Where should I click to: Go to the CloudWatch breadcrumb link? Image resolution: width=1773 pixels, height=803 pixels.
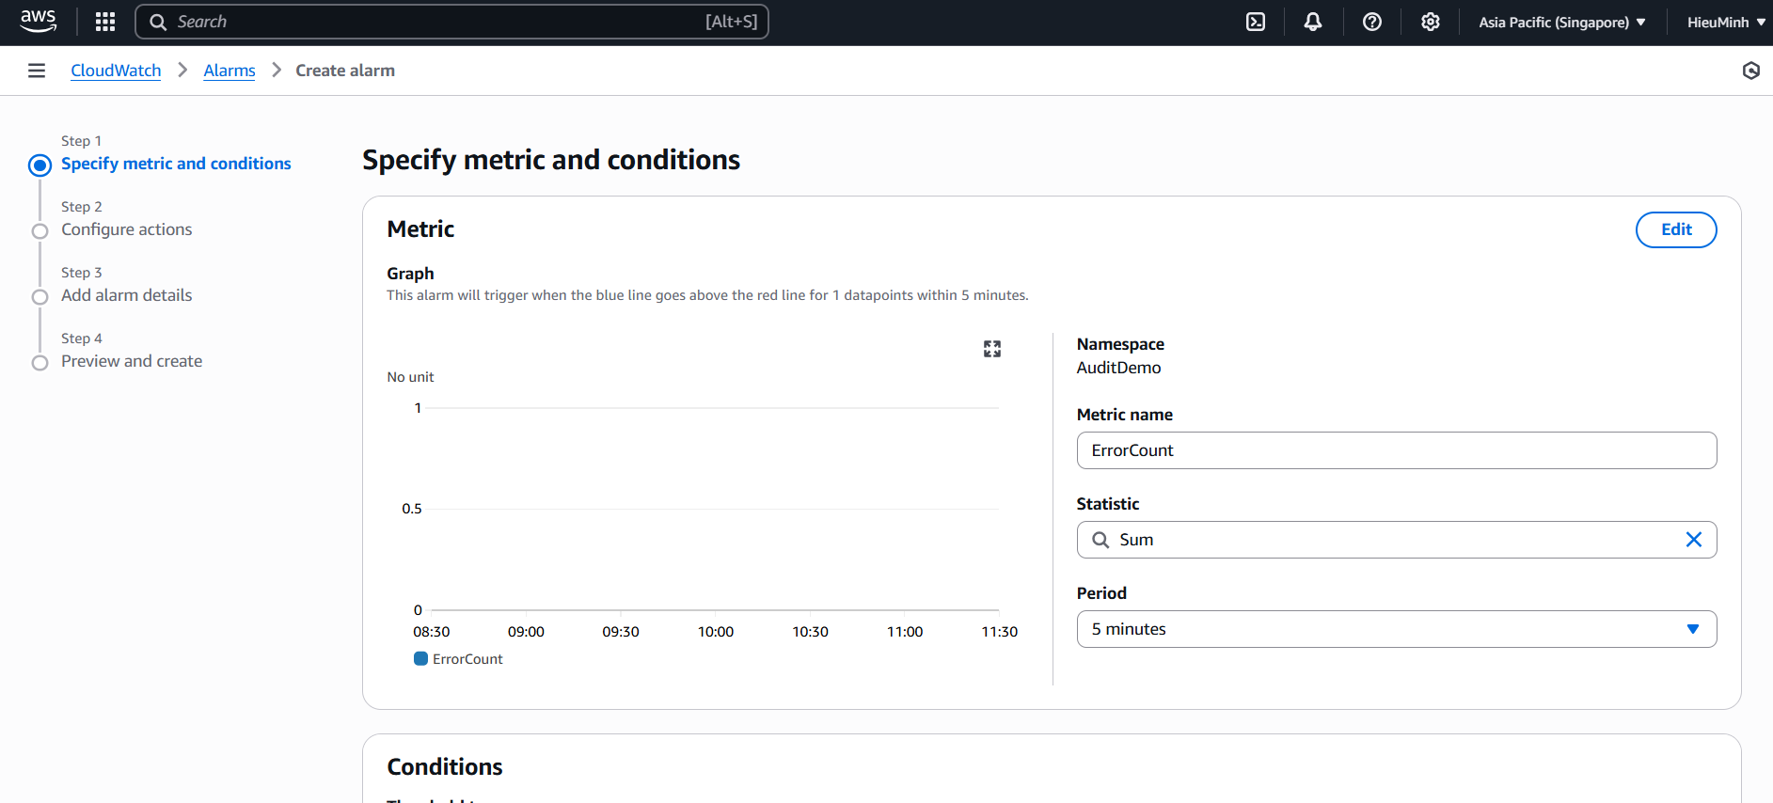point(116,71)
